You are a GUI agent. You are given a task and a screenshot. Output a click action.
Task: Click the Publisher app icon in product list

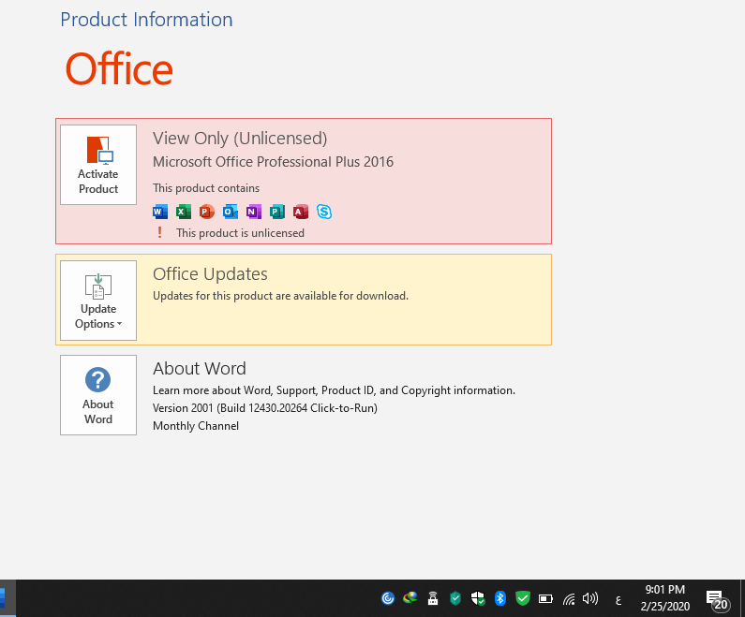coord(277,212)
